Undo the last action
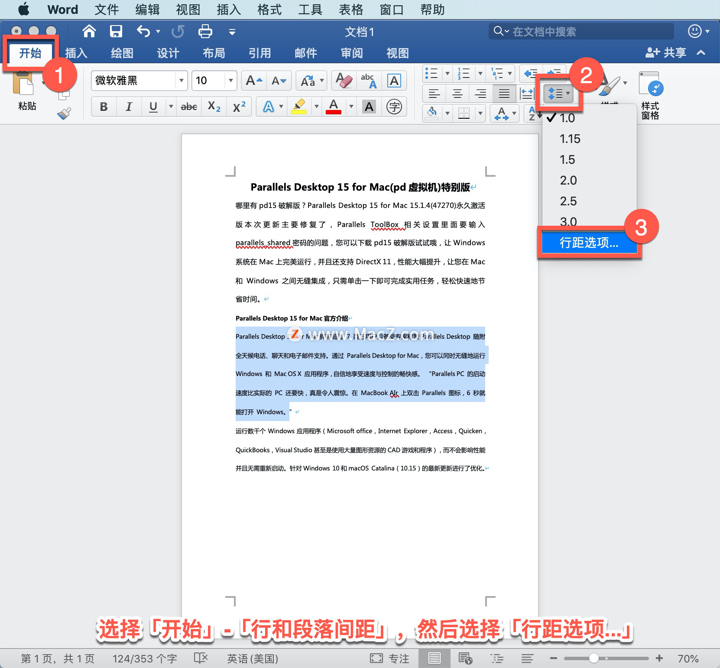The width and height of the screenshot is (720, 668). click(x=143, y=31)
